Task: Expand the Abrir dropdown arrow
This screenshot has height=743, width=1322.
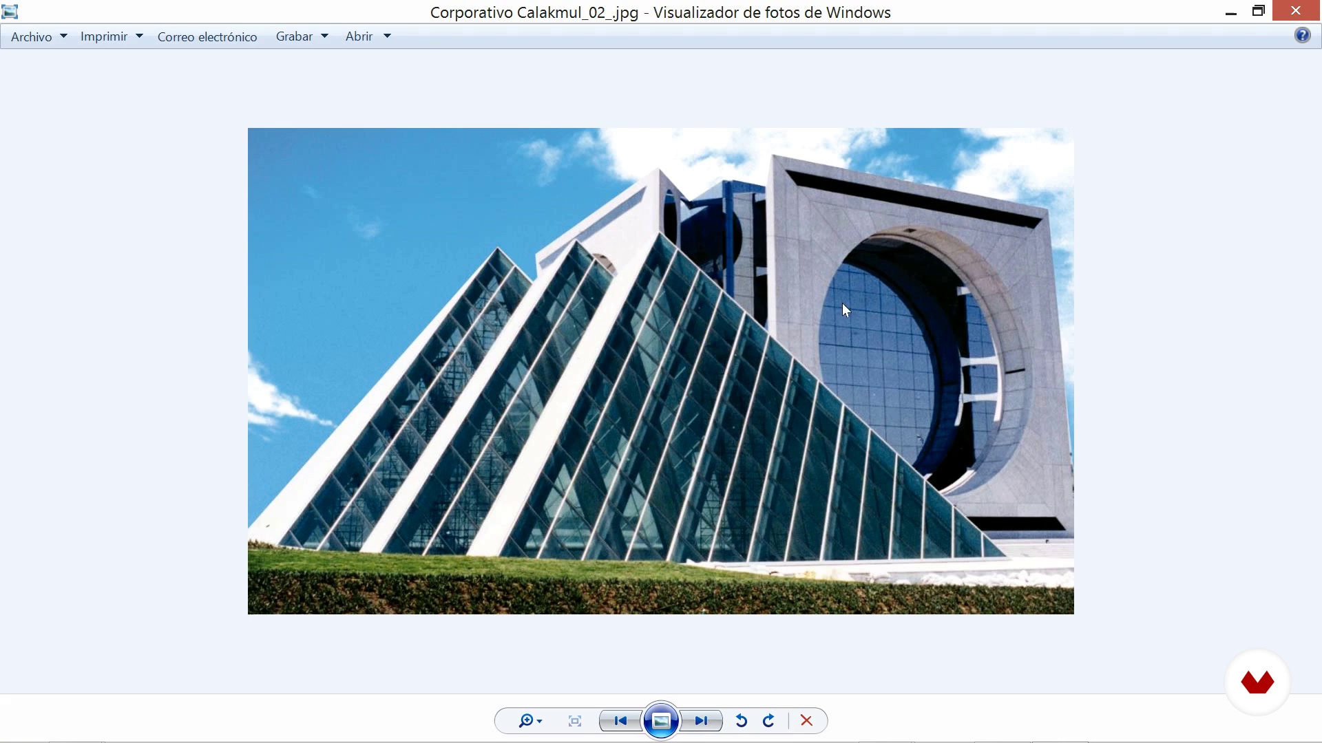Action: click(x=387, y=36)
